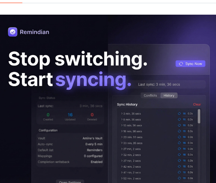
Task: Click the '0 configured' mappings value
Action: click(93, 156)
